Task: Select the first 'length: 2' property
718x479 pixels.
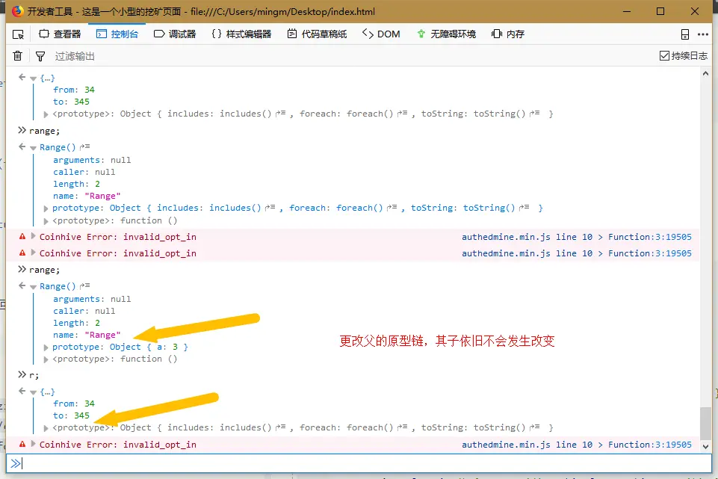Action: click(x=76, y=184)
